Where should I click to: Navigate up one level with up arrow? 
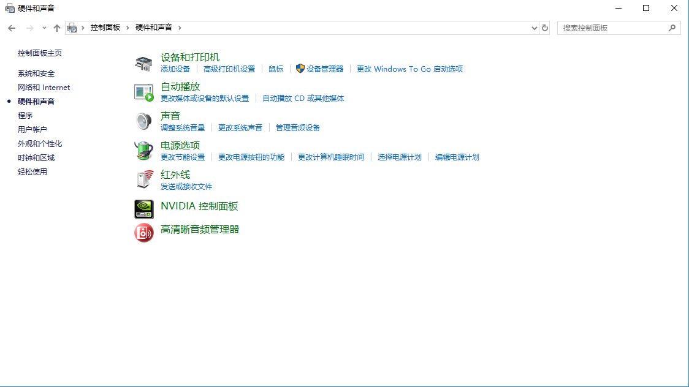57,28
